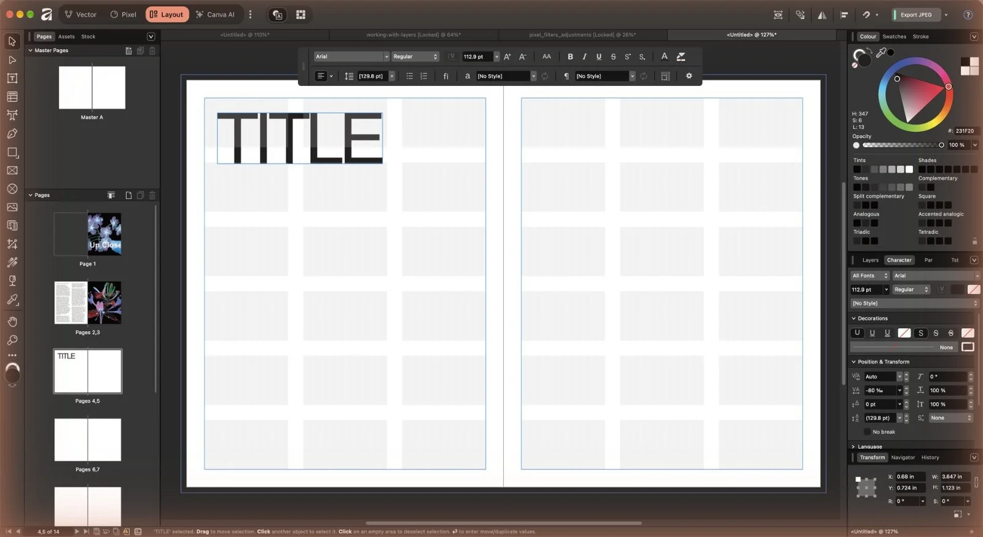Select the Picture Frame Ellipse tool

[12, 189]
